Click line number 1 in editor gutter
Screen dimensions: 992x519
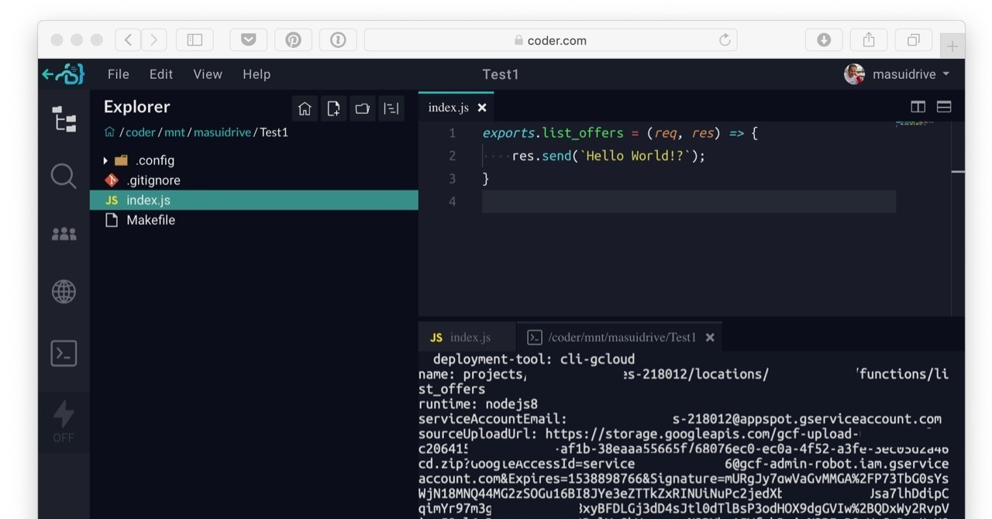(452, 133)
